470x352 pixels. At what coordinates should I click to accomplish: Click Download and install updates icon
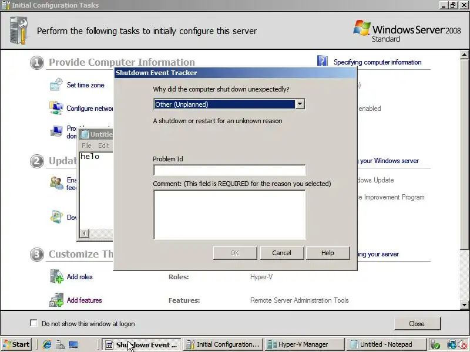coord(56,216)
